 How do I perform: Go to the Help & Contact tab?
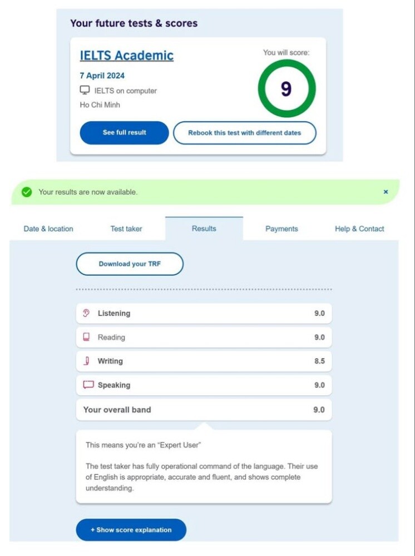359,229
